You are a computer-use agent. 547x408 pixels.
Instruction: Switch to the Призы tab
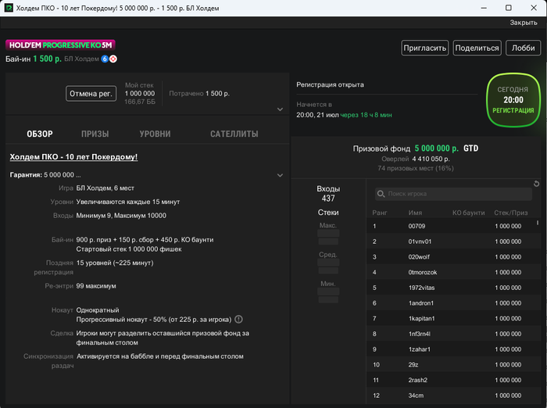coord(95,134)
